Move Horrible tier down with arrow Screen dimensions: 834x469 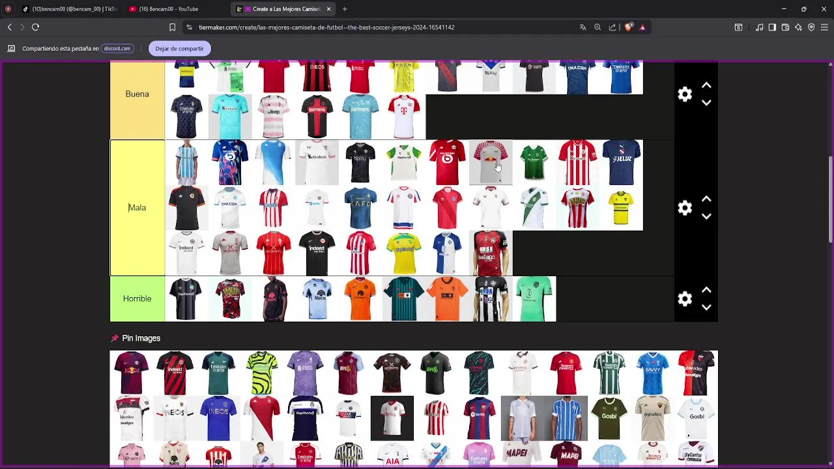(x=706, y=307)
